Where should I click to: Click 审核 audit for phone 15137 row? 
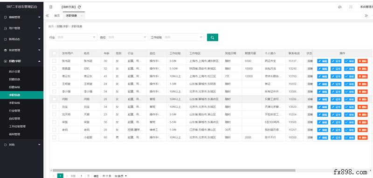click(349, 61)
